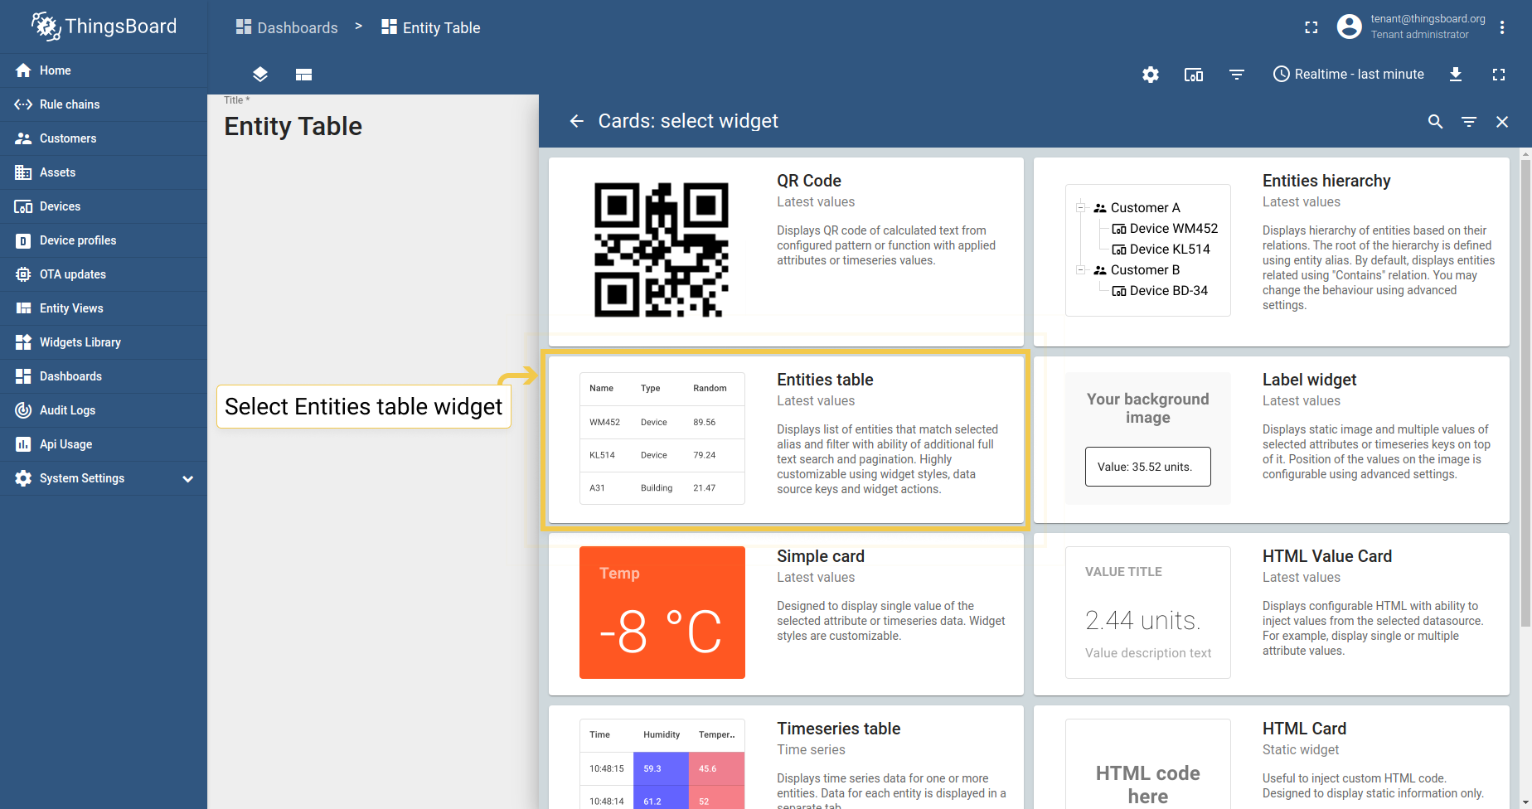
Task: Open Device profiles page
Action: (x=103, y=240)
